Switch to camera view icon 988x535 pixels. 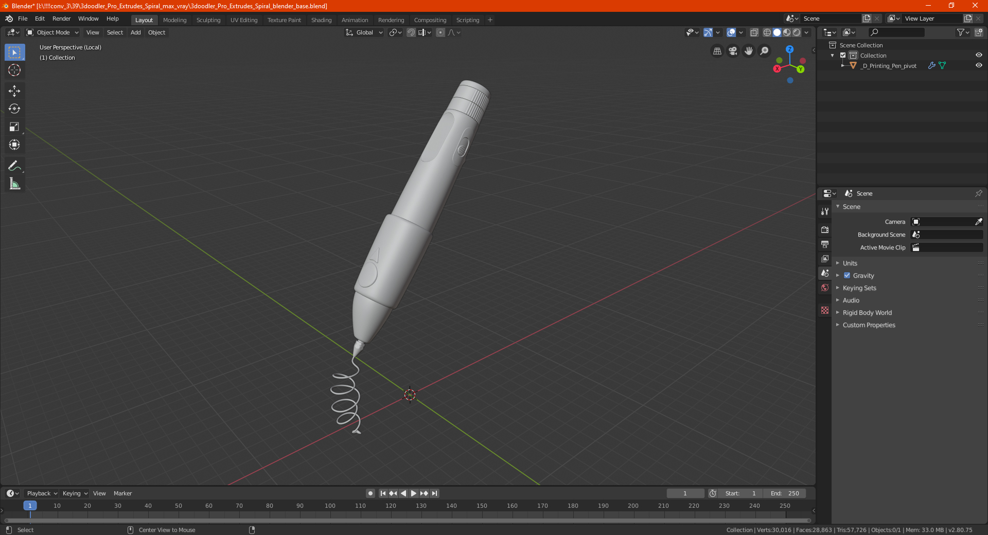tap(733, 51)
